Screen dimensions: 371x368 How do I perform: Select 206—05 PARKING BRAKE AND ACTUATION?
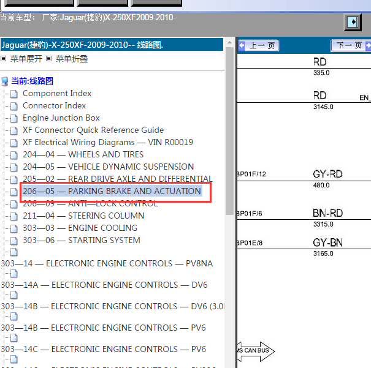pos(112,191)
